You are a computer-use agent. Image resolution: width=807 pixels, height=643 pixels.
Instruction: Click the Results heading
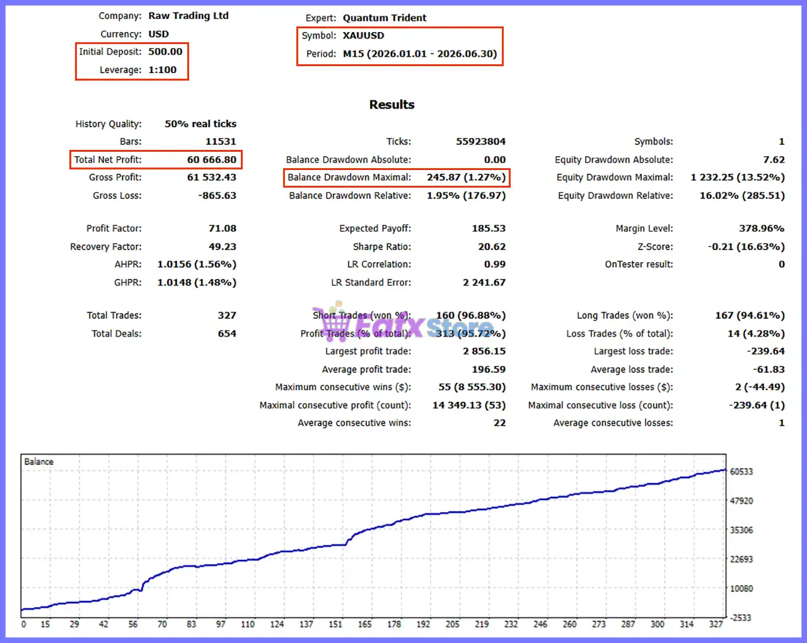click(392, 105)
